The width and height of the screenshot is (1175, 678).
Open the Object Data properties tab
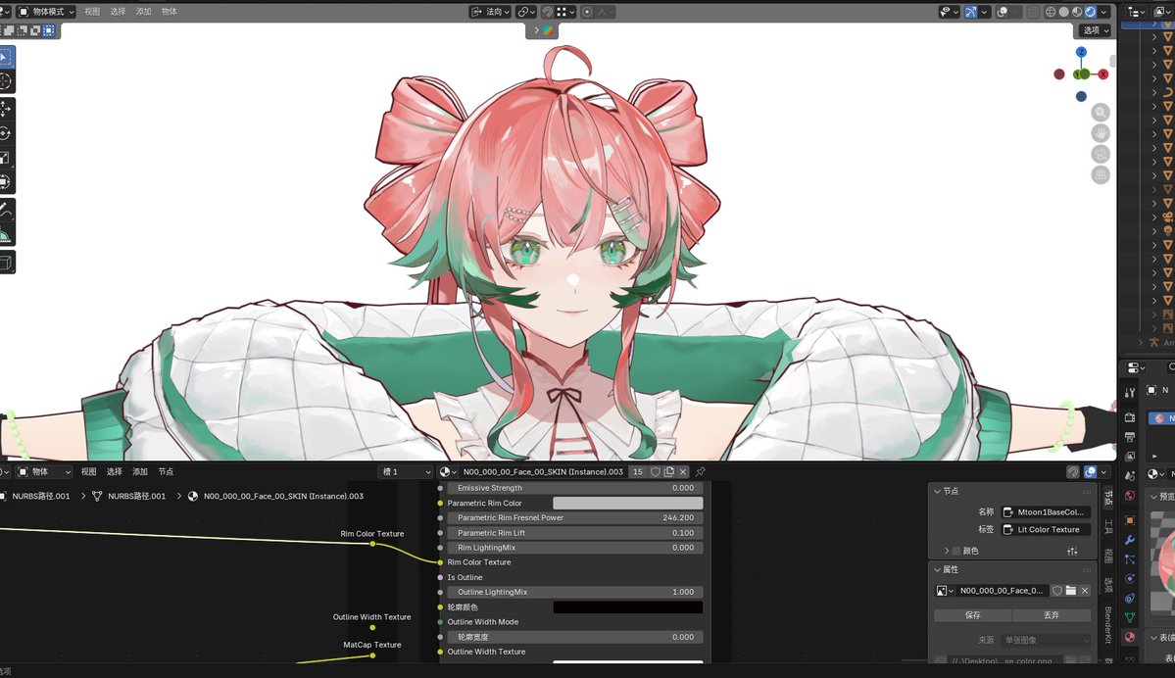(x=1130, y=617)
